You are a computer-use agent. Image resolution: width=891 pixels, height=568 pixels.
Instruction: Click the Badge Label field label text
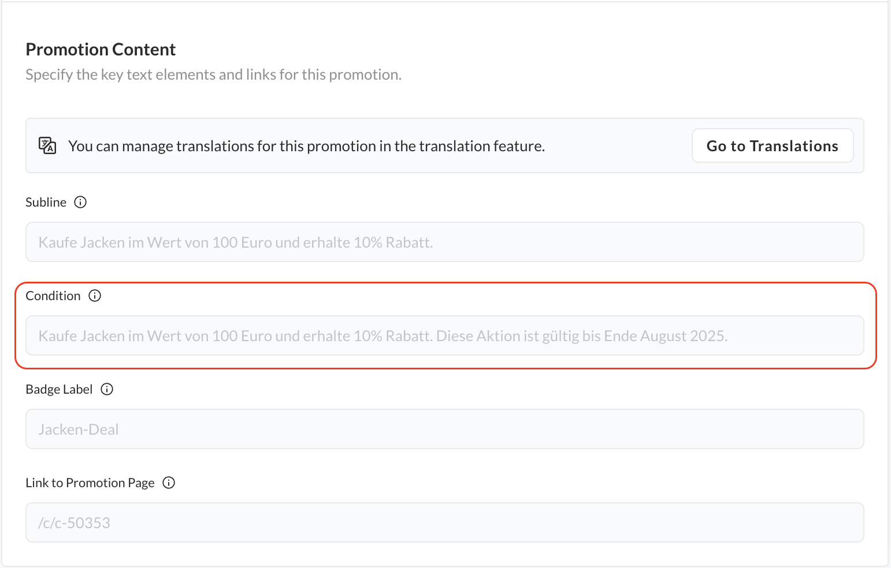pos(59,389)
